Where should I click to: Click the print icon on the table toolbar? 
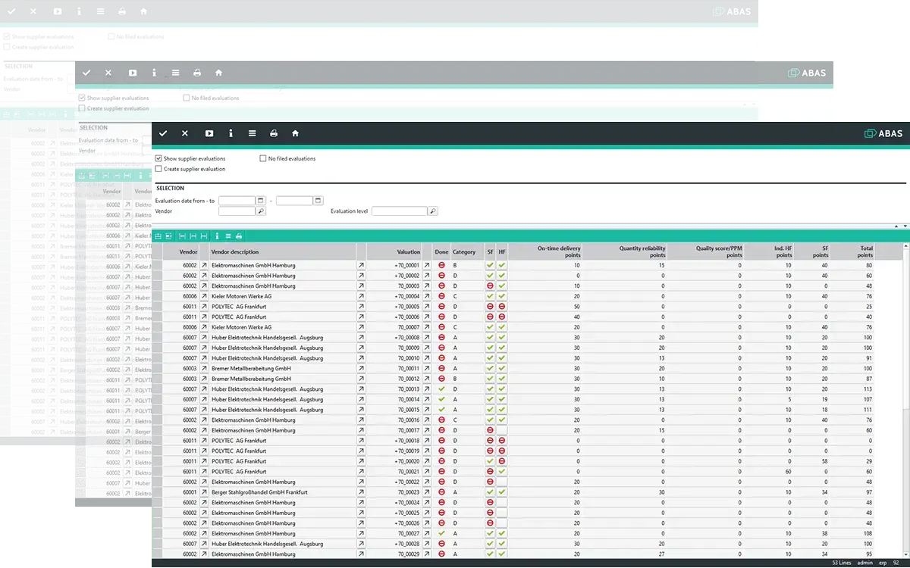(239, 236)
